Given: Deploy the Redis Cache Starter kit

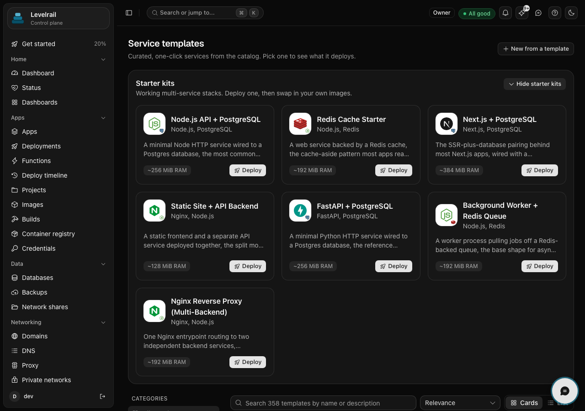Looking at the screenshot, I should coord(394,170).
